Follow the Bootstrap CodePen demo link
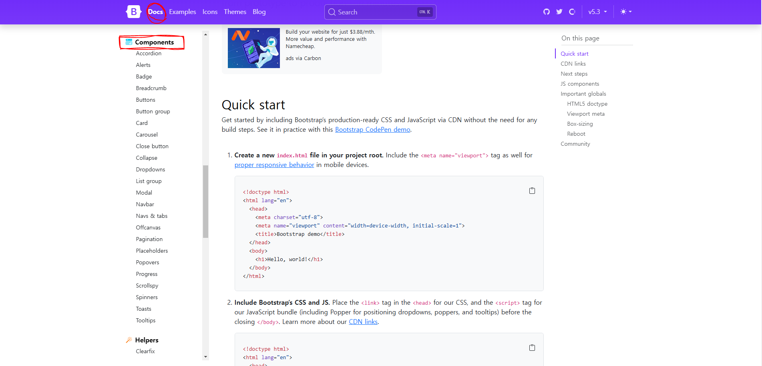 (373, 130)
